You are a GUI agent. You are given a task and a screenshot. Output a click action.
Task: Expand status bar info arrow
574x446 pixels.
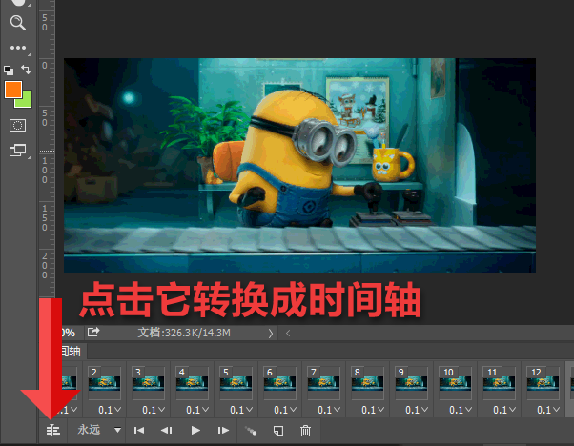(271, 334)
